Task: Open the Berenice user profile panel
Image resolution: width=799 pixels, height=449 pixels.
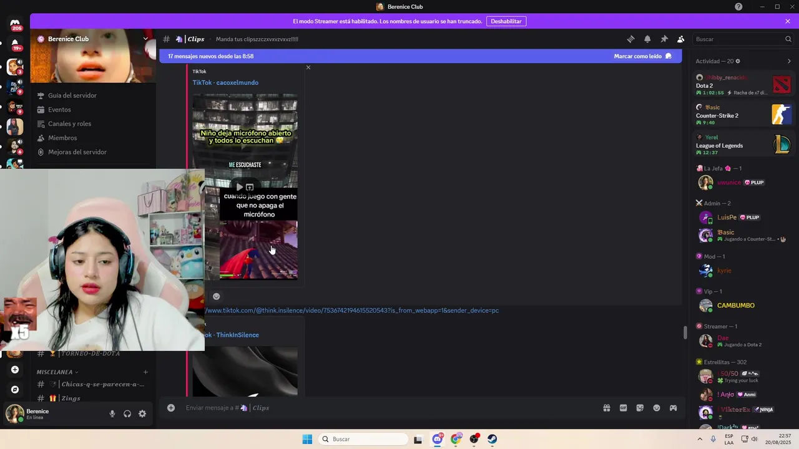Action: (55, 413)
